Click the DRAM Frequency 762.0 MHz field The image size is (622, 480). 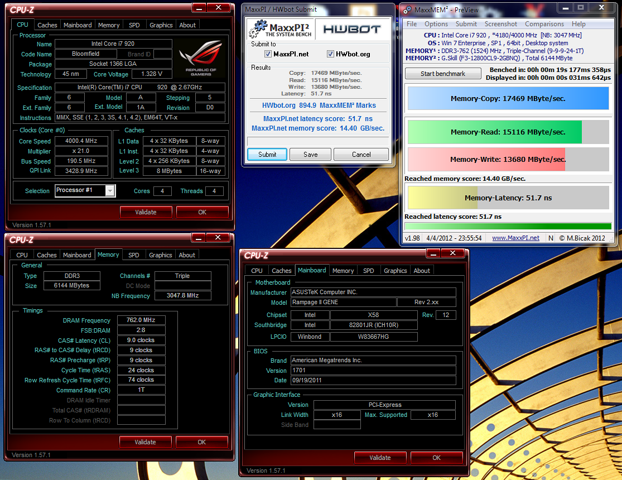(141, 320)
